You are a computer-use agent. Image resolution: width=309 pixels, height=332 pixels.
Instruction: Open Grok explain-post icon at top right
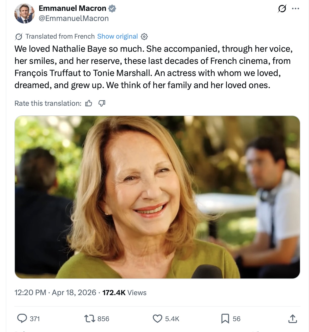click(x=282, y=9)
